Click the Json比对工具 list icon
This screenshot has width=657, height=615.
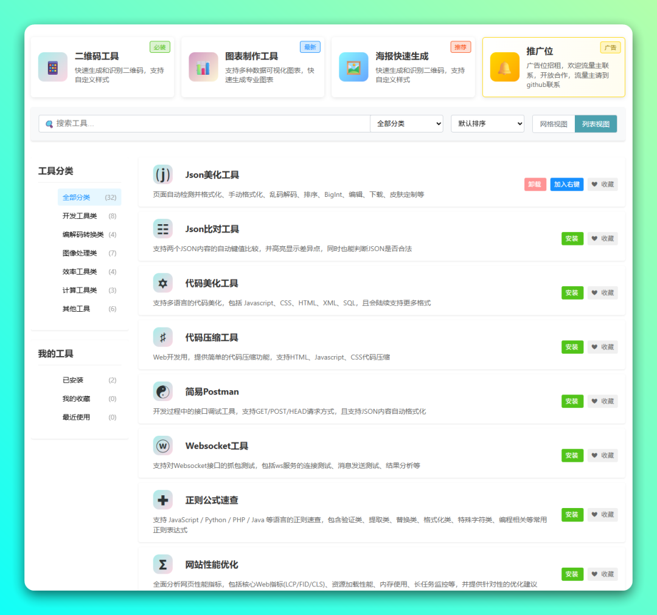click(x=162, y=228)
